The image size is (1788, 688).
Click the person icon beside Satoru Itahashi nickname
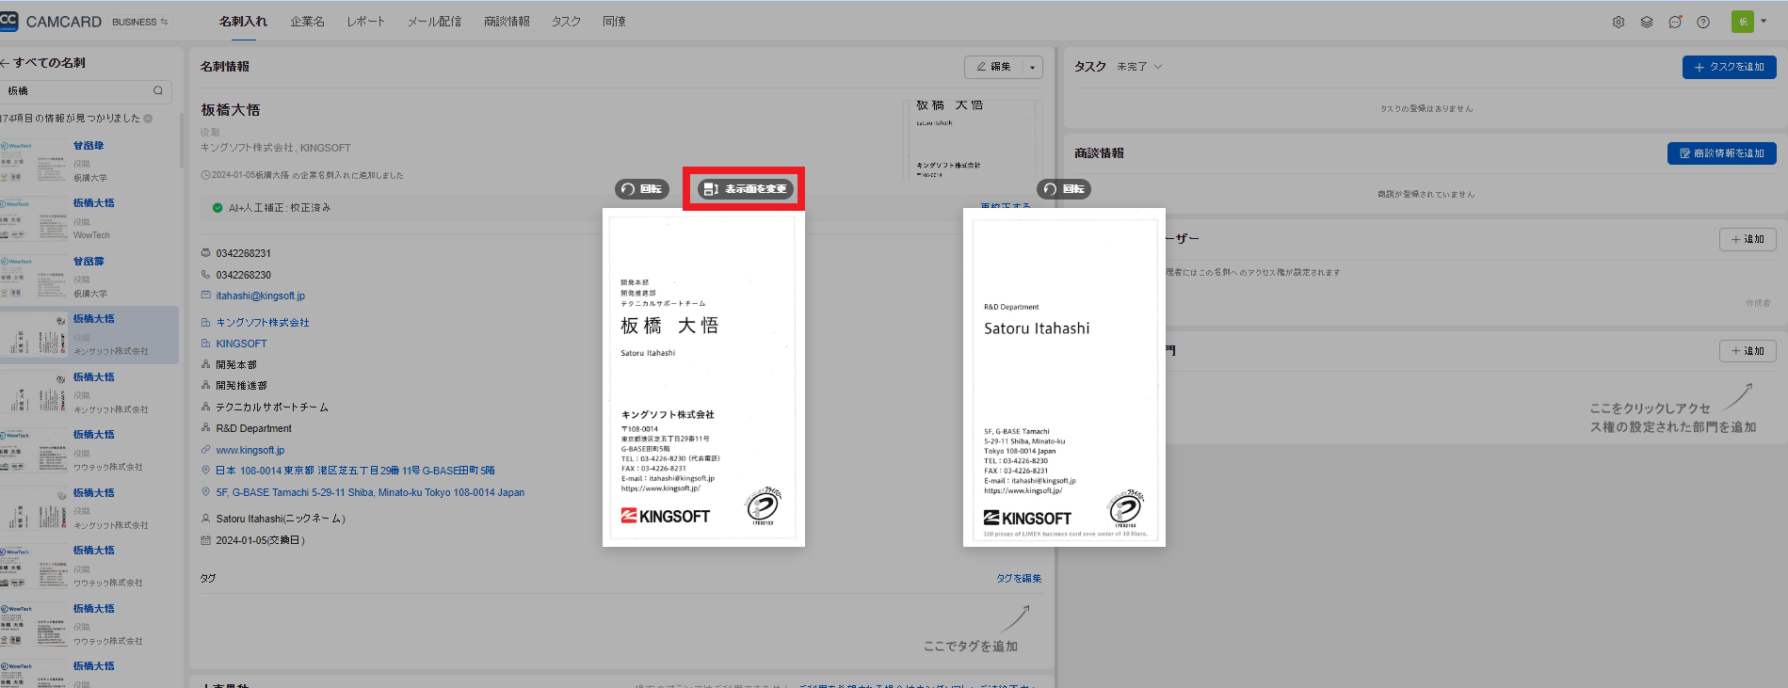206,519
